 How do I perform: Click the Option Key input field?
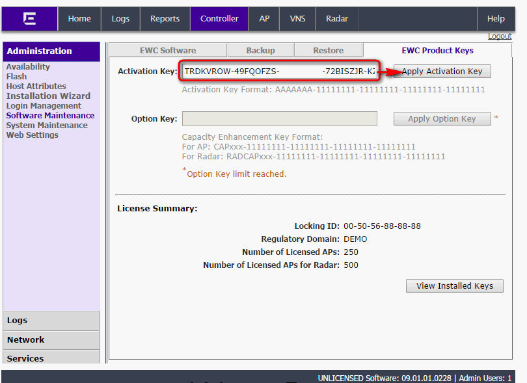click(x=279, y=118)
